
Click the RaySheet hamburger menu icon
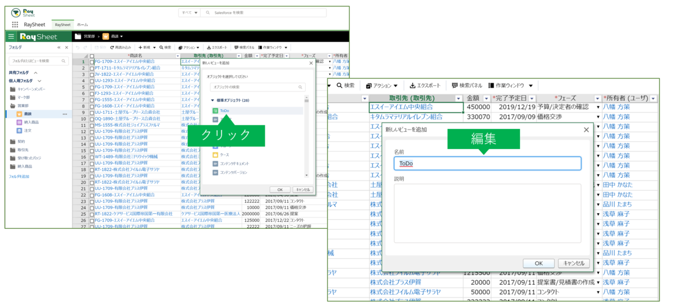point(11,36)
